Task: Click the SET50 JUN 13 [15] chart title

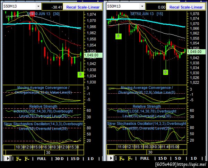Action: pos(147,14)
